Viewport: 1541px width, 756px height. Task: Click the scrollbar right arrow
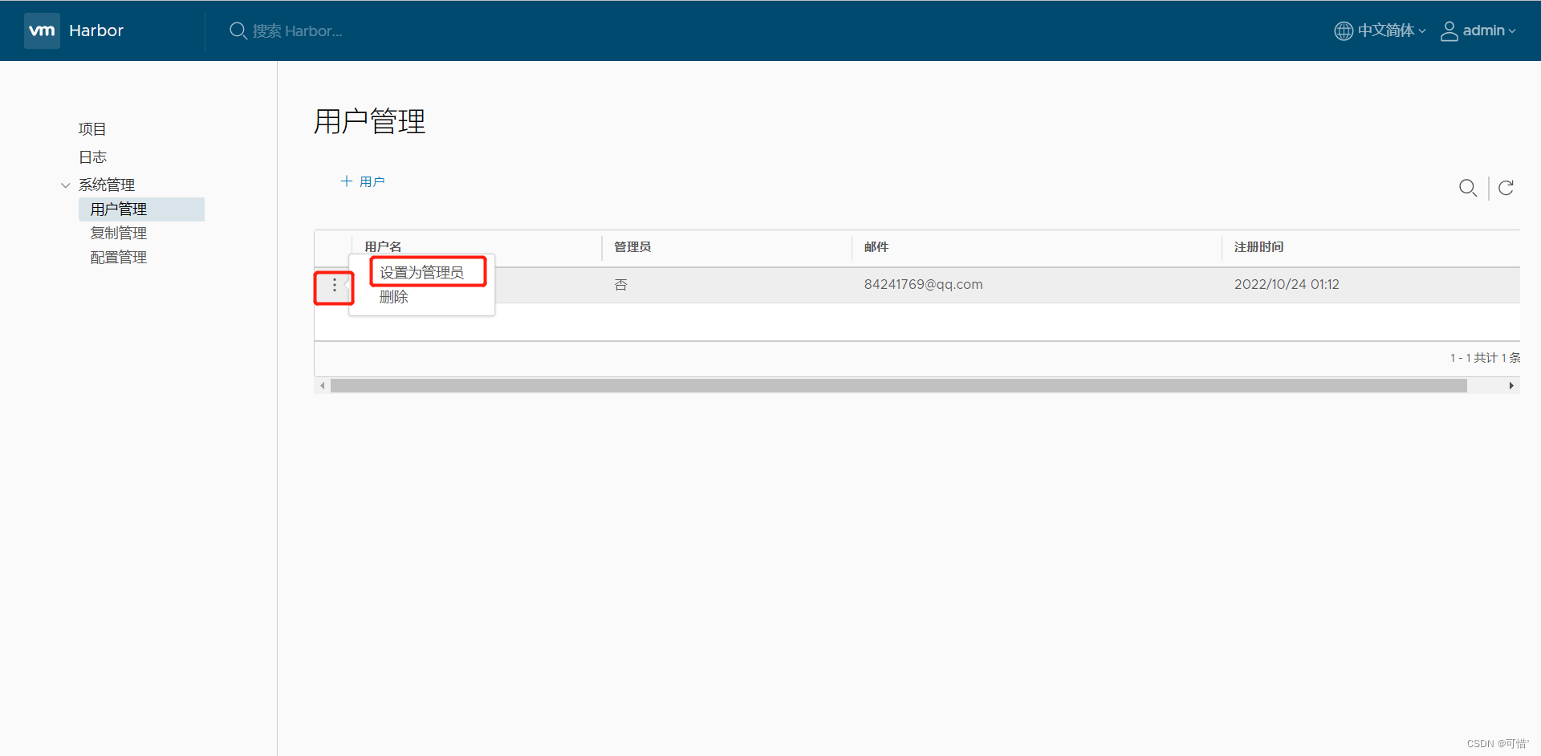tap(1511, 386)
